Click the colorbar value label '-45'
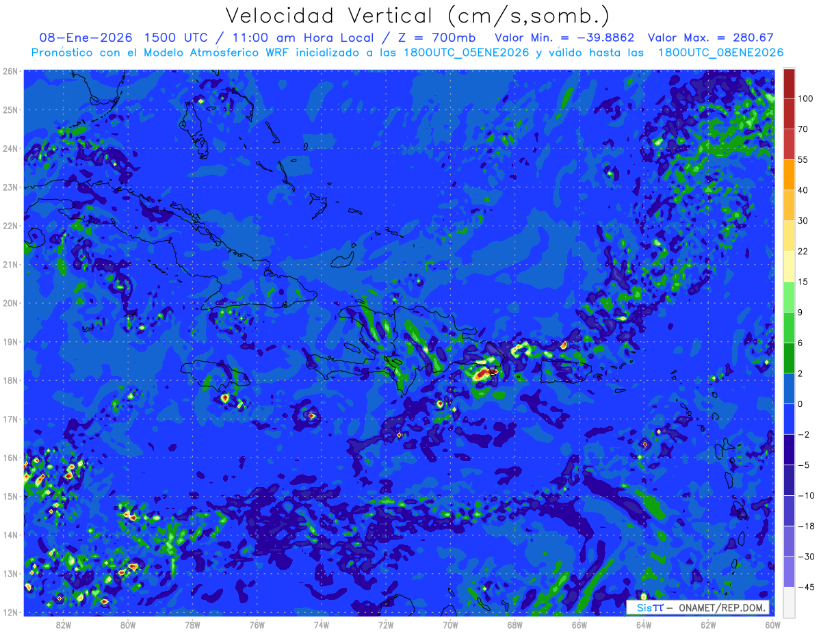 click(x=806, y=587)
